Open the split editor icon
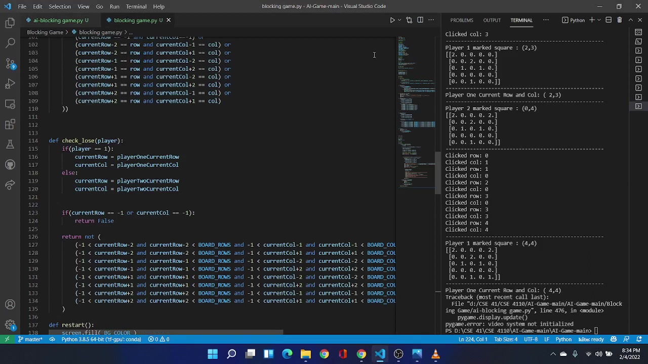This screenshot has width=648, height=364. (x=420, y=20)
